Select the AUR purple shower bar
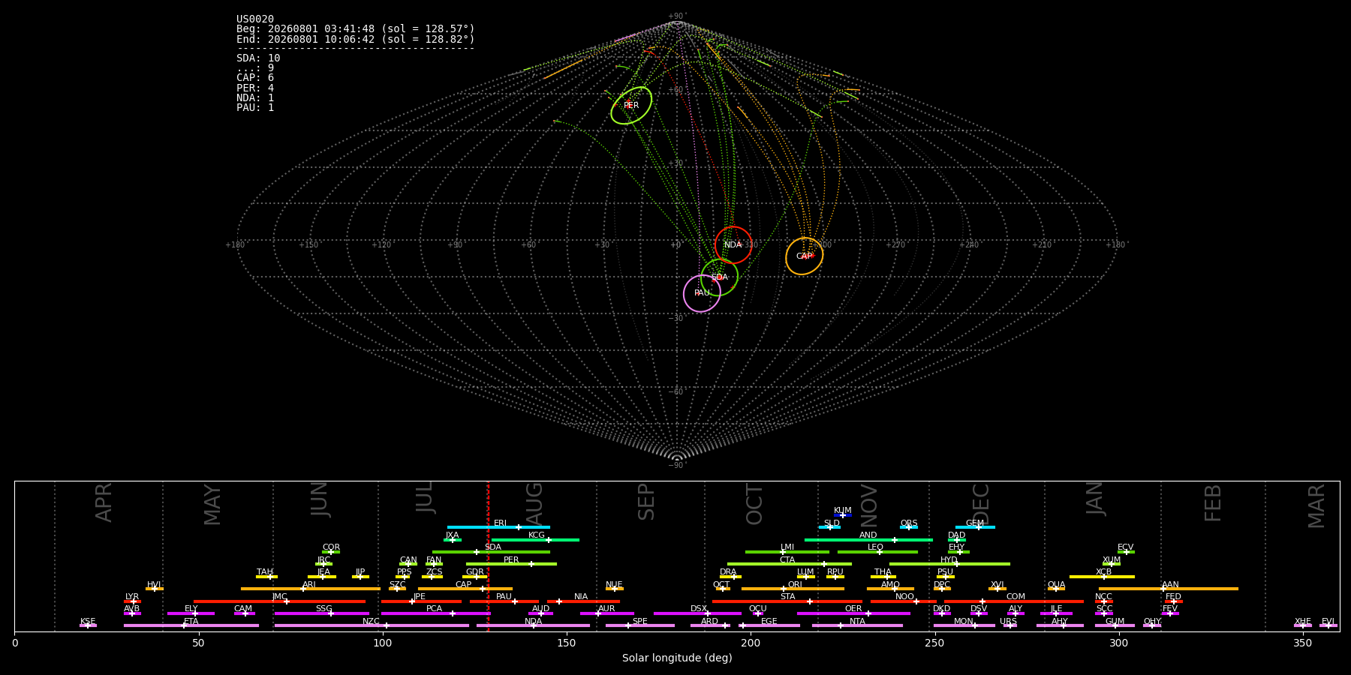 click(607, 613)
